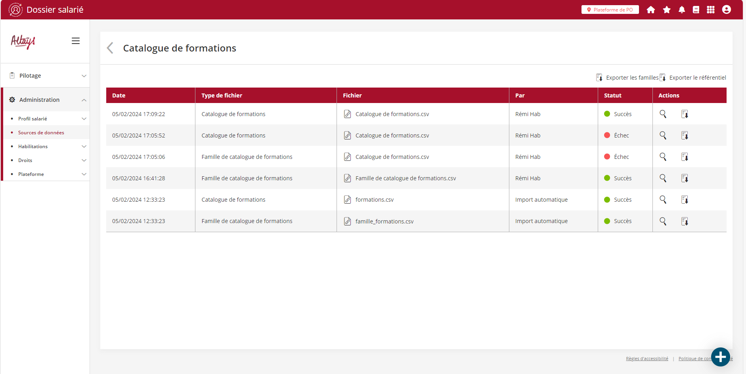Open the Profil salarié menu item
Viewport: 746px width, 374px height.
33,119
